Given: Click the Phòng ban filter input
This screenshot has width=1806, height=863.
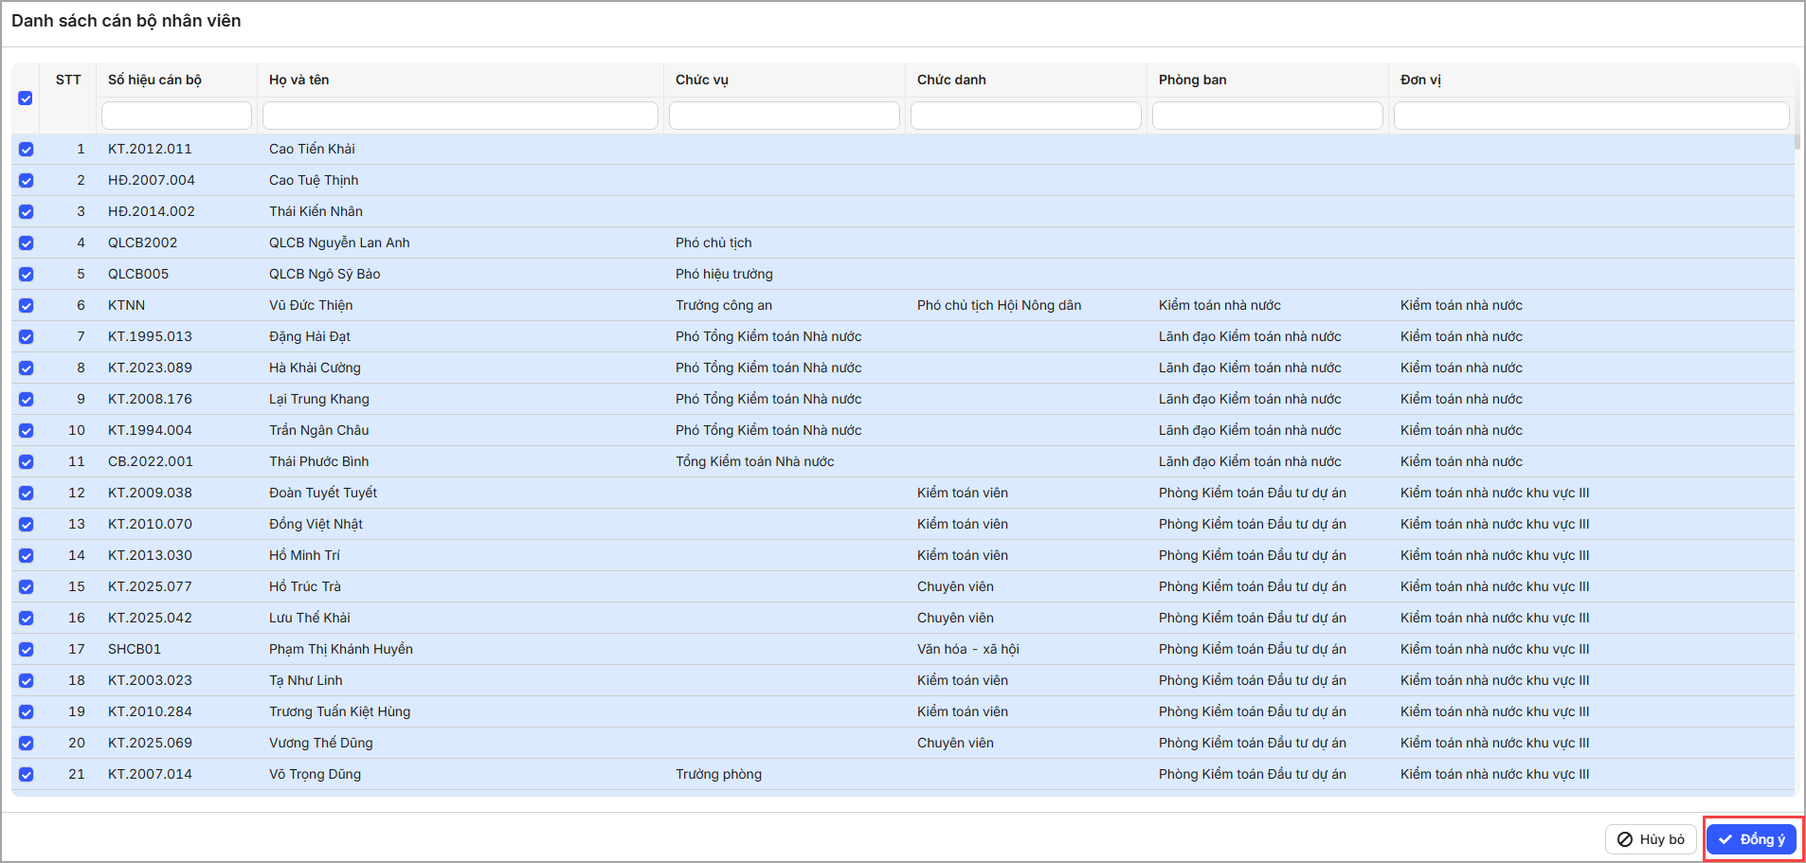Looking at the screenshot, I should (x=1267, y=116).
